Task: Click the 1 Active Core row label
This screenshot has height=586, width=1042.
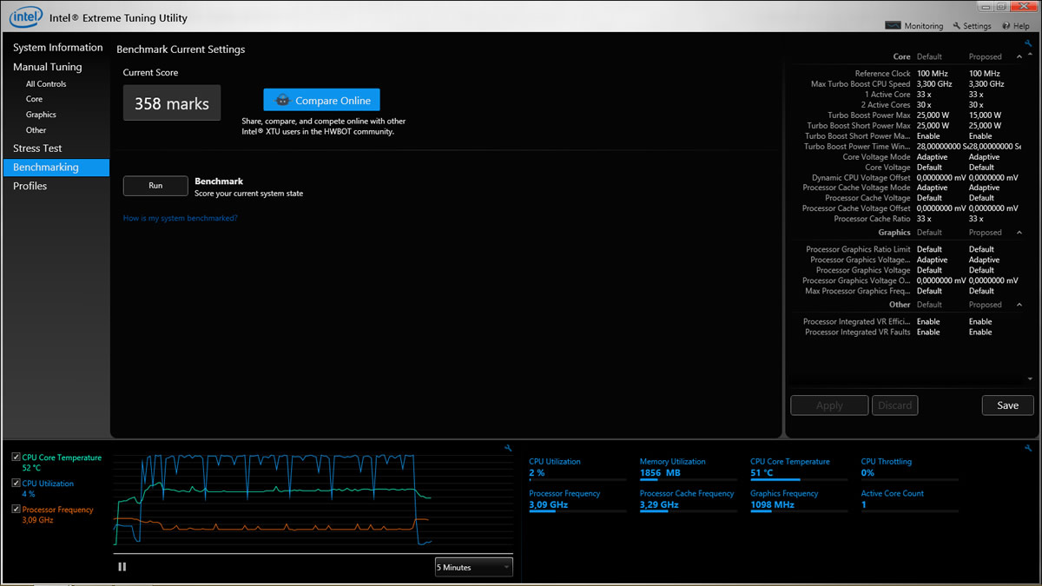Action: coord(887,95)
